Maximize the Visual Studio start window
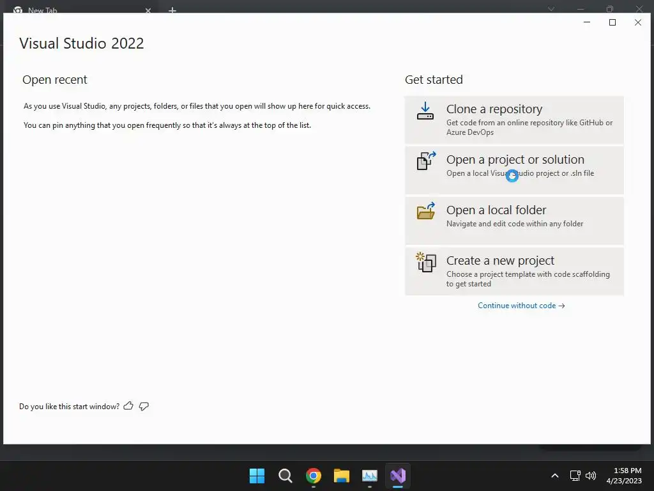The height and width of the screenshot is (491, 654). (612, 22)
